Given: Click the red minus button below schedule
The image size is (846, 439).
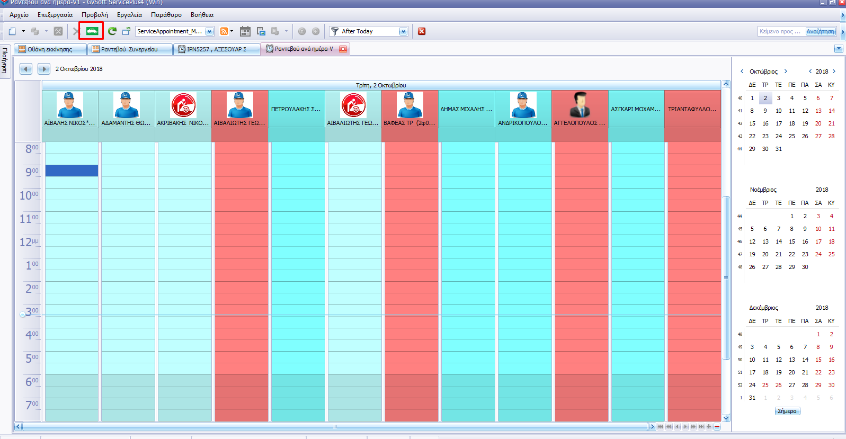Looking at the screenshot, I should pyautogui.click(x=717, y=426).
